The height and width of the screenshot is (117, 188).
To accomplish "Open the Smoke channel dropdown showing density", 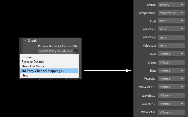I will 171,5.
